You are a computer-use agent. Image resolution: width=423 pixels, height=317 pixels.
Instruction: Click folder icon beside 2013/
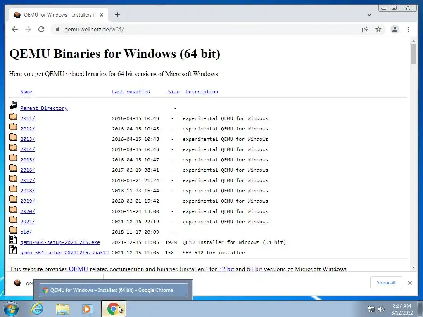[x=13, y=137]
